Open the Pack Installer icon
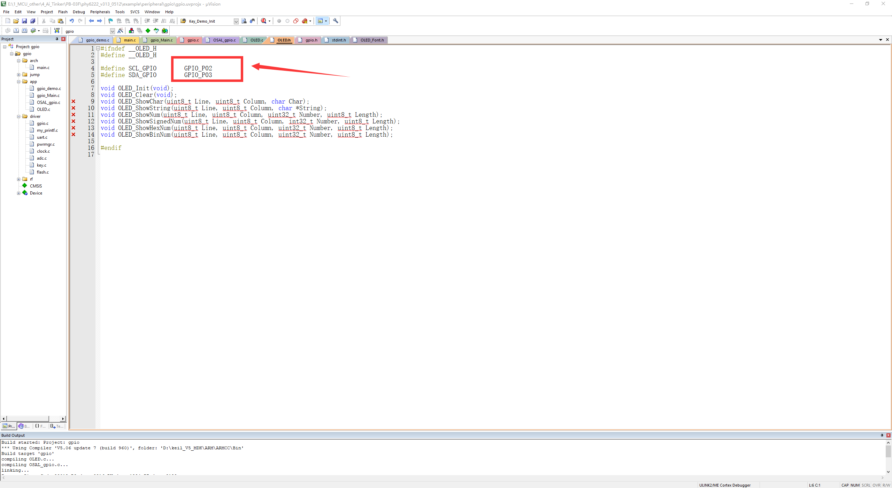The height and width of the screenshot is (488, 892). pos(165,31)
